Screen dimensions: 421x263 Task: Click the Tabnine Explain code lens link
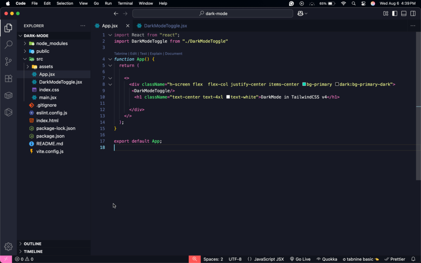(156, 54)
